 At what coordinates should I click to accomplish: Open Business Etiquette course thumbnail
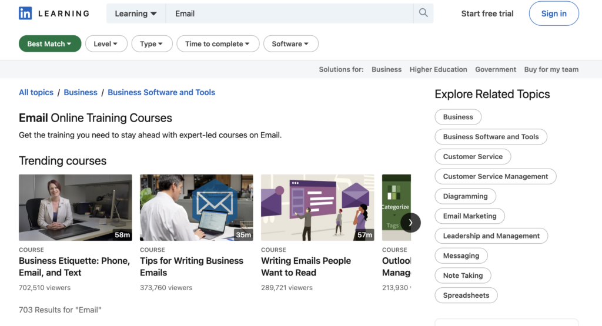(x=75, y=207)
